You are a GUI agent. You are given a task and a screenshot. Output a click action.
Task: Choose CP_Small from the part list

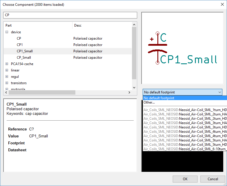coord(24,58)
